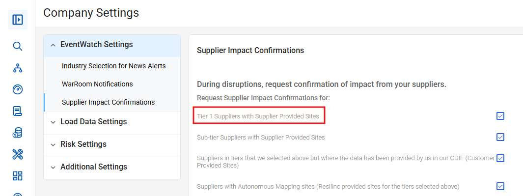Uncheck Sub-tier Suppliers checkbox
The height and width of the screenshot is (196, 523).
point(500,137)
